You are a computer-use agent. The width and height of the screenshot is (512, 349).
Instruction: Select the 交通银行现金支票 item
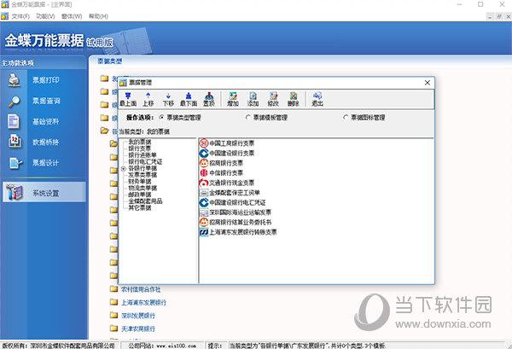point(227,183)
